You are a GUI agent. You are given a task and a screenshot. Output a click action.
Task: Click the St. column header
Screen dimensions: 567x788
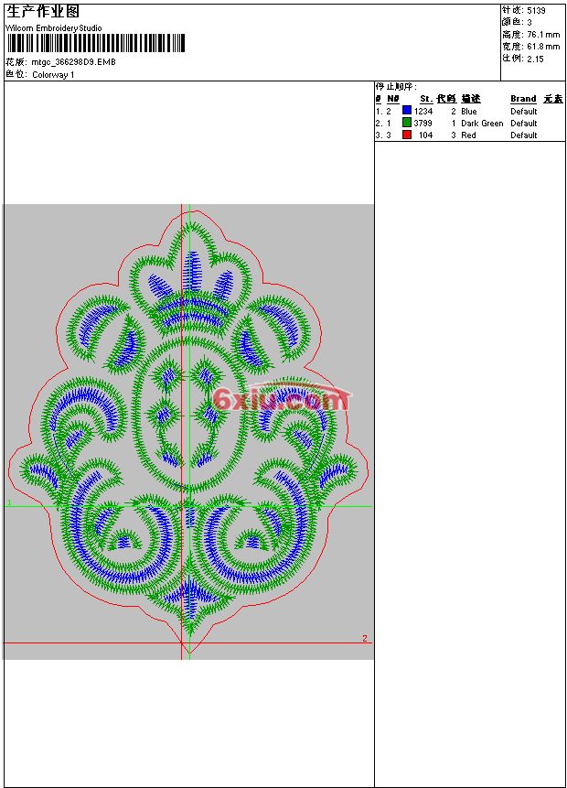pyautogui.click(x=426, y=99)
